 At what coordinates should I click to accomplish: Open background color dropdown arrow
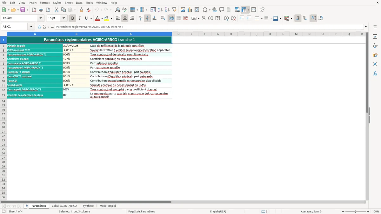tap(111, 18)
